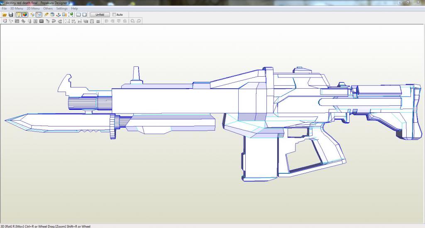The width and height of the screenshot is (425, 228).
Task: Click the first circular icon at the second toolbar's end
Action: coord(132,21)
